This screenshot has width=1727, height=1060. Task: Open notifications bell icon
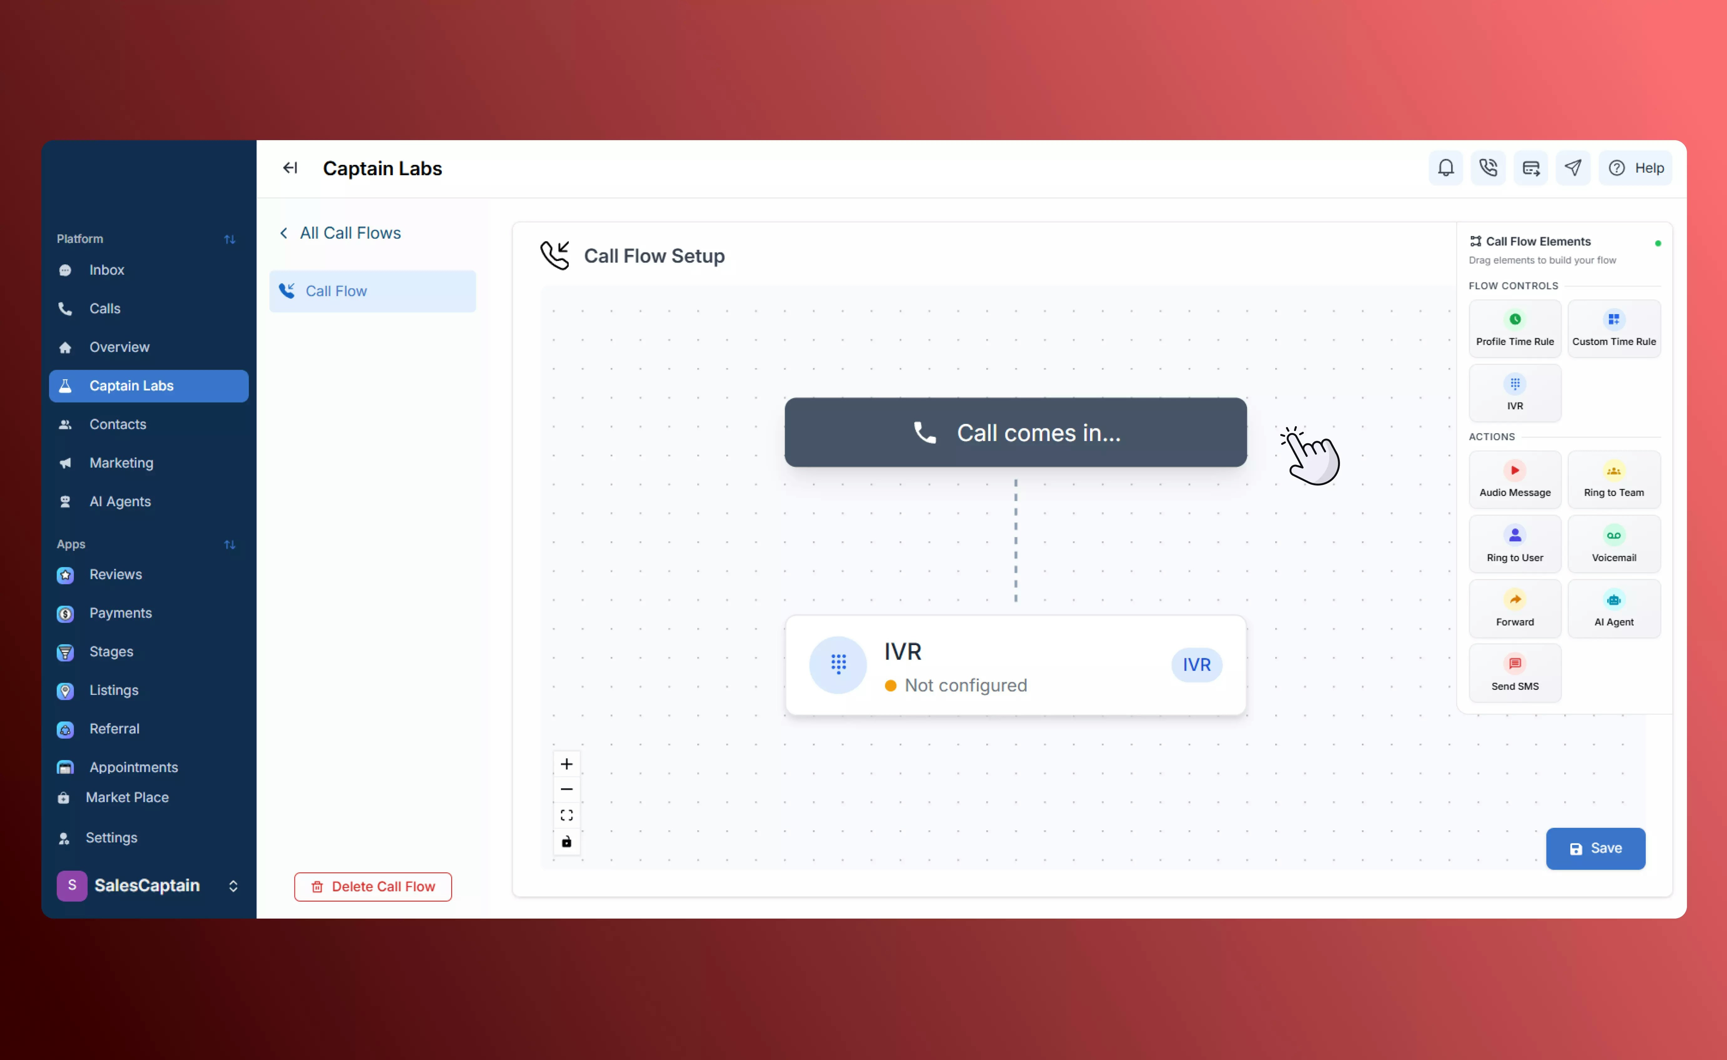1446,168
